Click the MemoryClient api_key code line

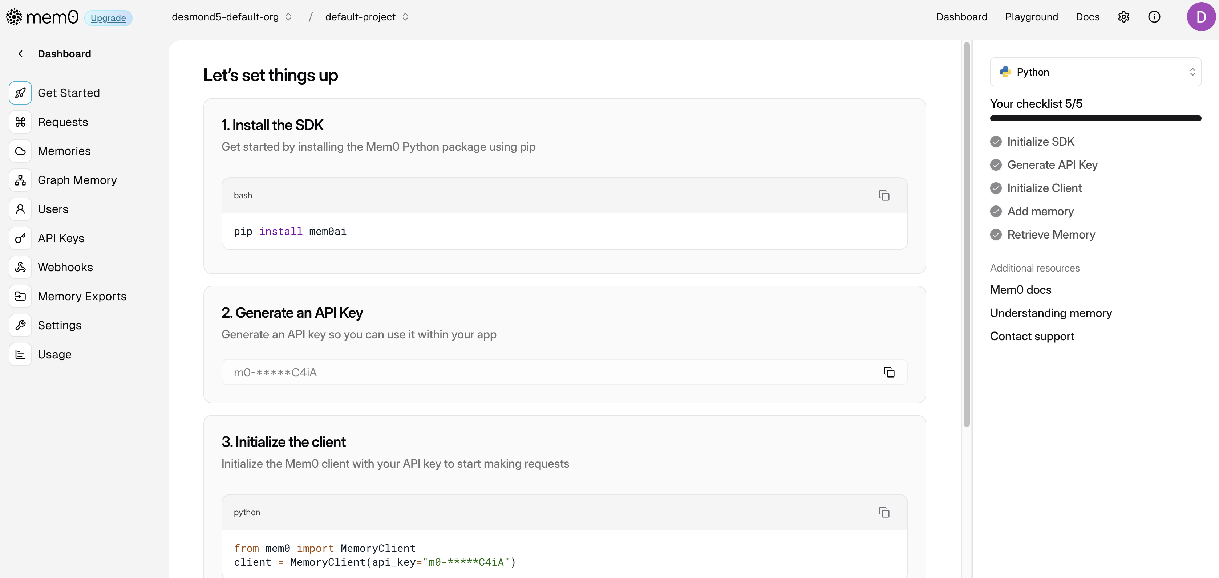point(374,562)
